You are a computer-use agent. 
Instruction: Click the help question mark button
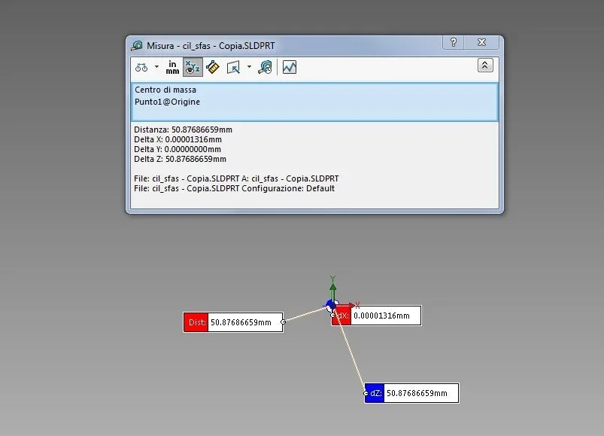coord(453,43)
